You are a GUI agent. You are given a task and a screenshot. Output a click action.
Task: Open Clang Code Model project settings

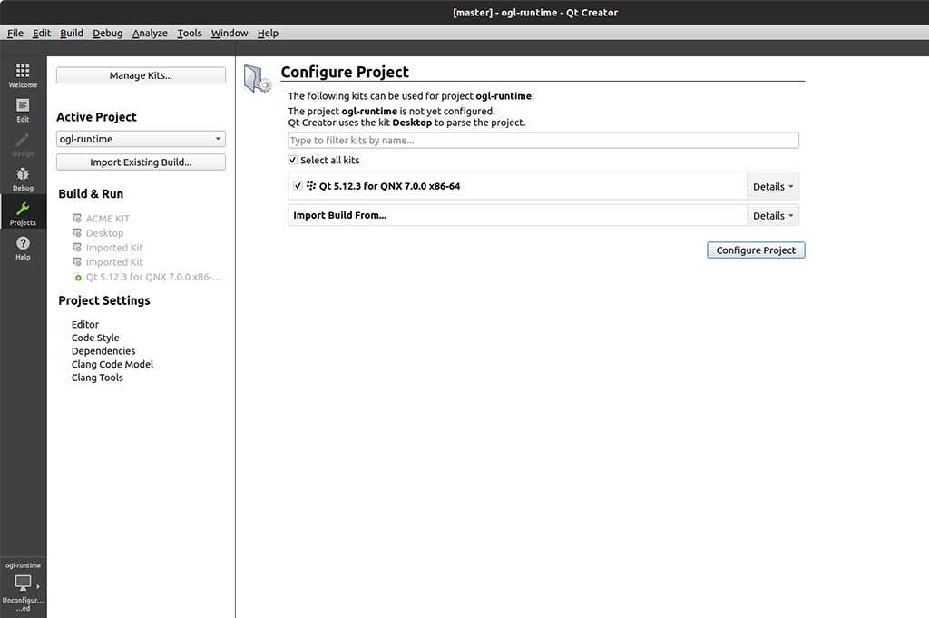click(x=112, y=364)
